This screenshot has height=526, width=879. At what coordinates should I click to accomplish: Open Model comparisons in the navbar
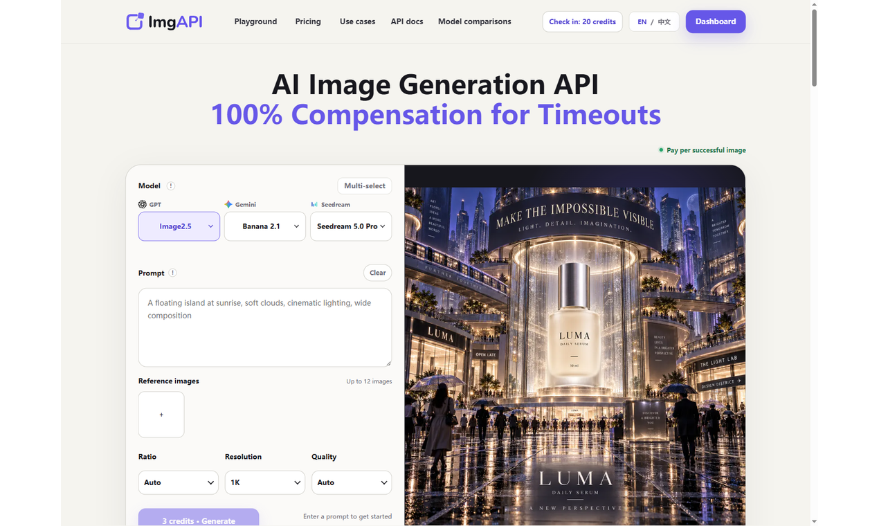tap(475, 21)
